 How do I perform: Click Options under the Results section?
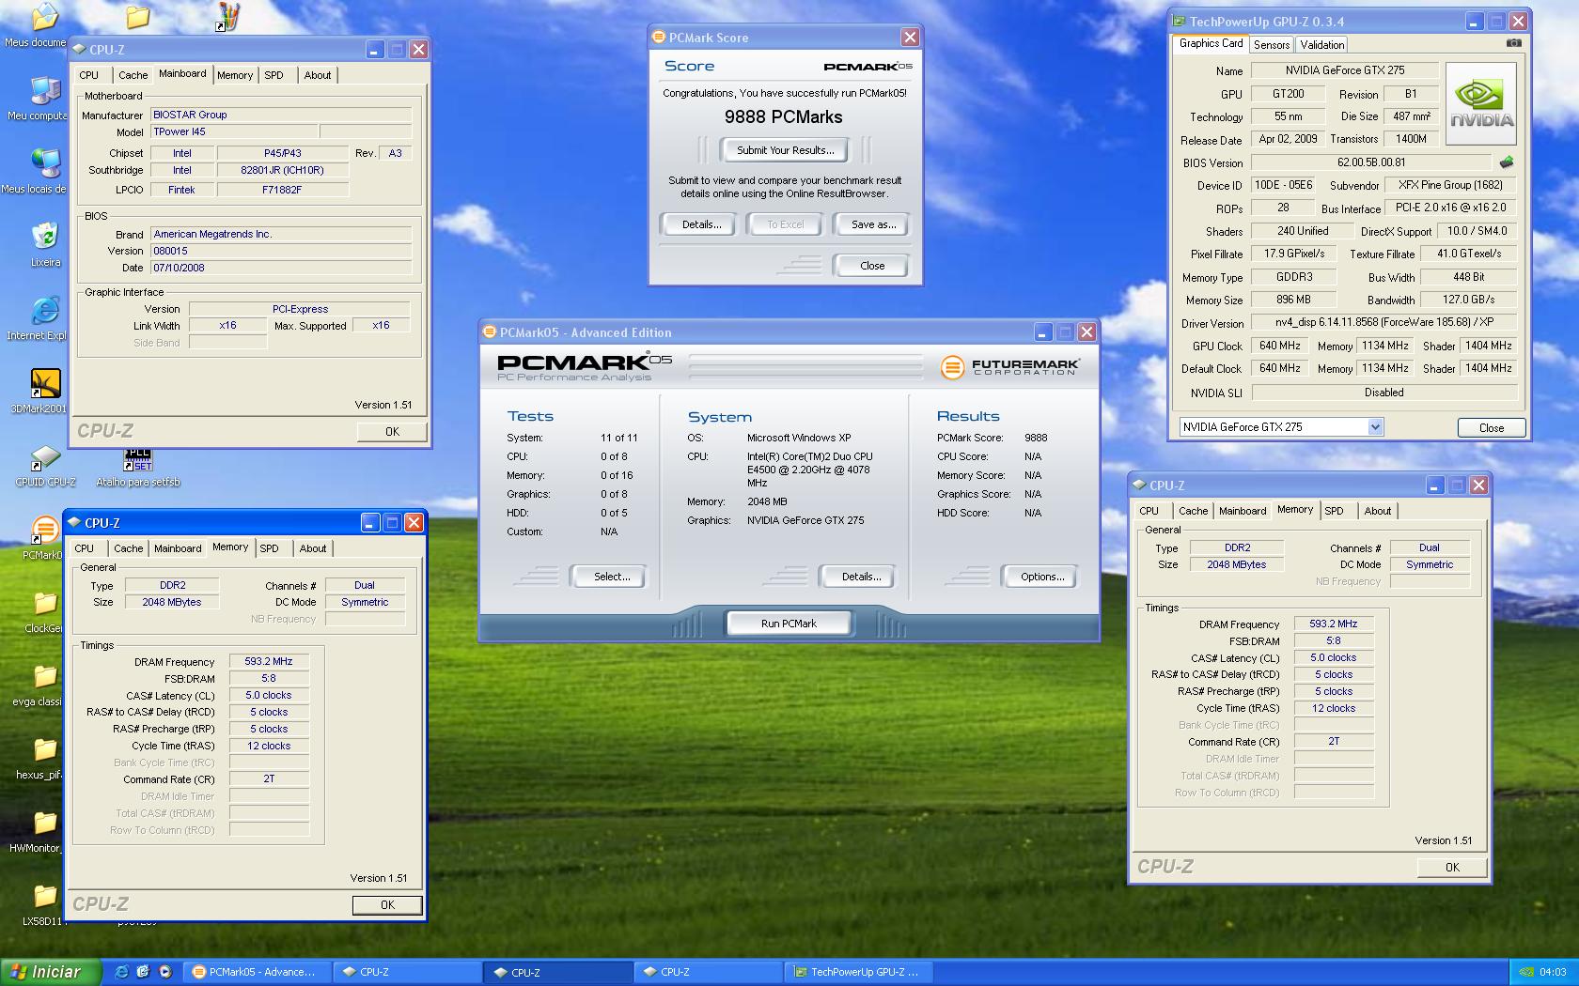tap(1042, 577)
